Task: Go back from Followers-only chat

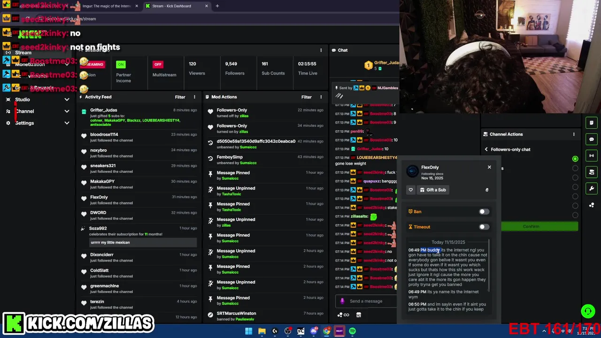Action: [486, 149]
